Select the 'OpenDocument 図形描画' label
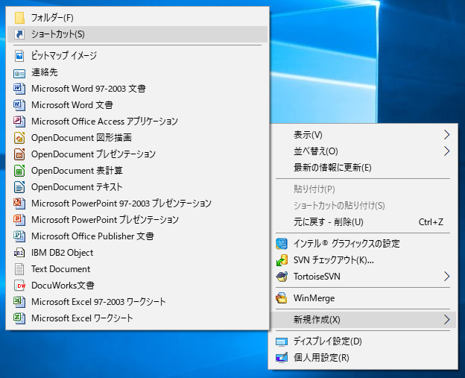Image resolution: width=465 pixels, height=378 pixels. point(81,138)
